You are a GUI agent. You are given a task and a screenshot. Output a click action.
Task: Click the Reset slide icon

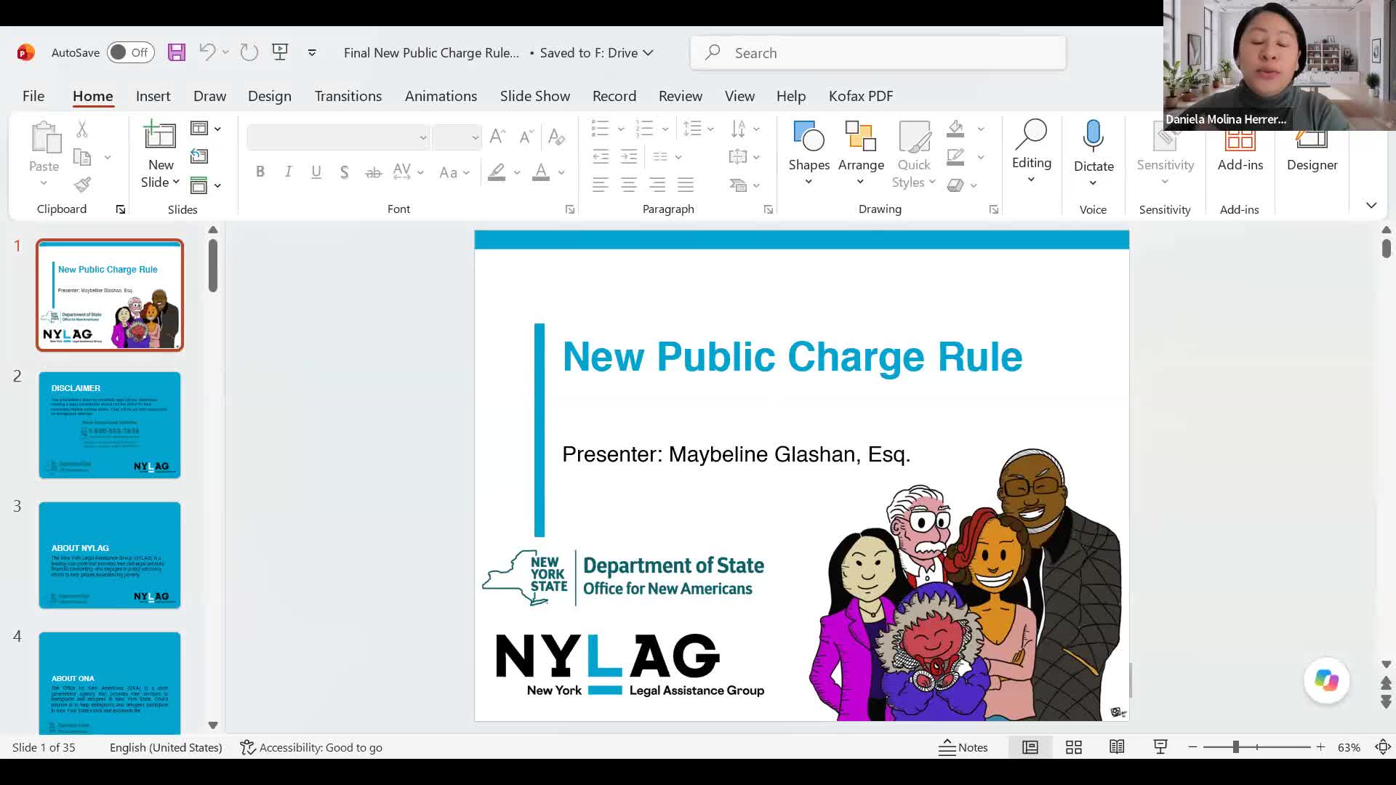[199, 156]
